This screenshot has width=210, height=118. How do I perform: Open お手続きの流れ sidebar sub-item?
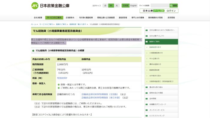[161, 76]
